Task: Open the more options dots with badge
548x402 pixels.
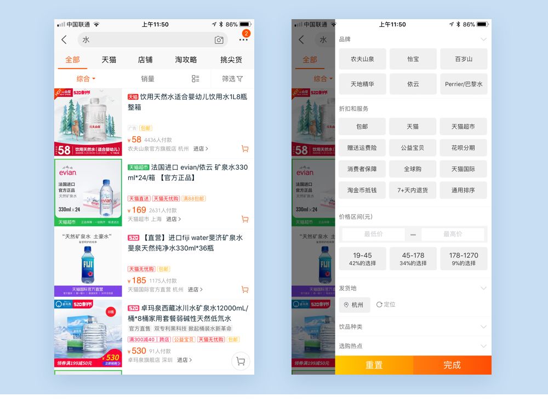Action: point(244,39)
